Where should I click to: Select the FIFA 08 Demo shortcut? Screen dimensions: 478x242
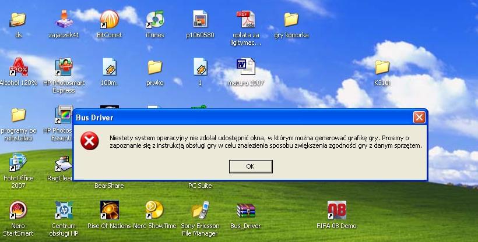[x=336, y=210]
